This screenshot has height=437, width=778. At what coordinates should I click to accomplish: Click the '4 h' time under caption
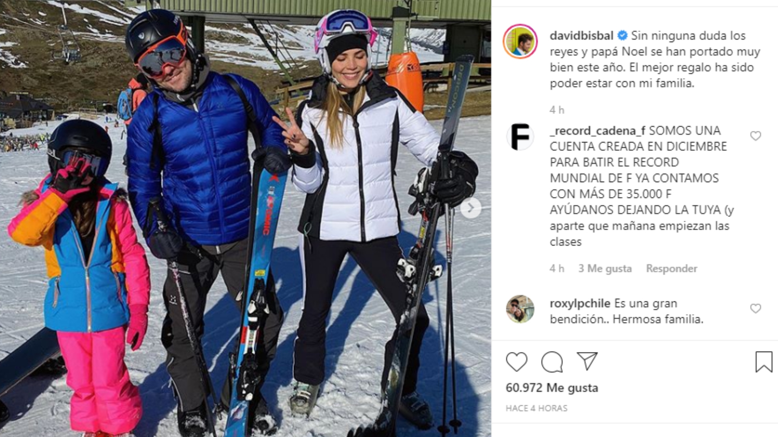point(557,110)
